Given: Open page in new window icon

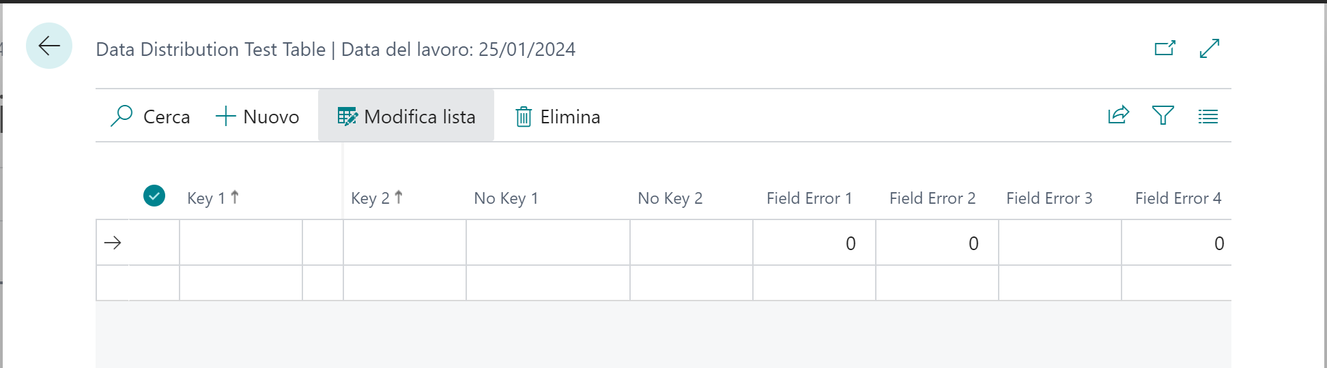Looking at the screenshot, I should click(1165, 48).
